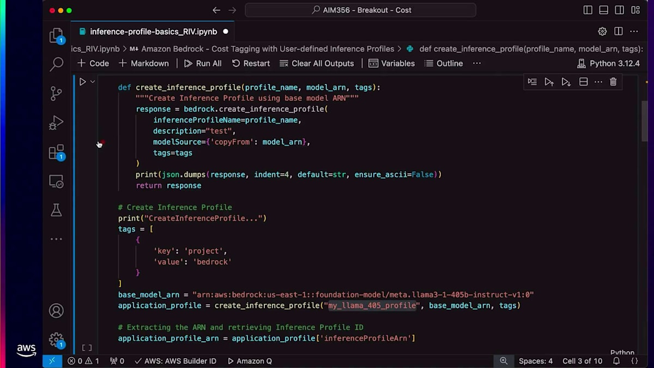Viewport: 654px width, 368px height.
Task: Show errors and warnings in status bar
Action: (x=83, y=361)
